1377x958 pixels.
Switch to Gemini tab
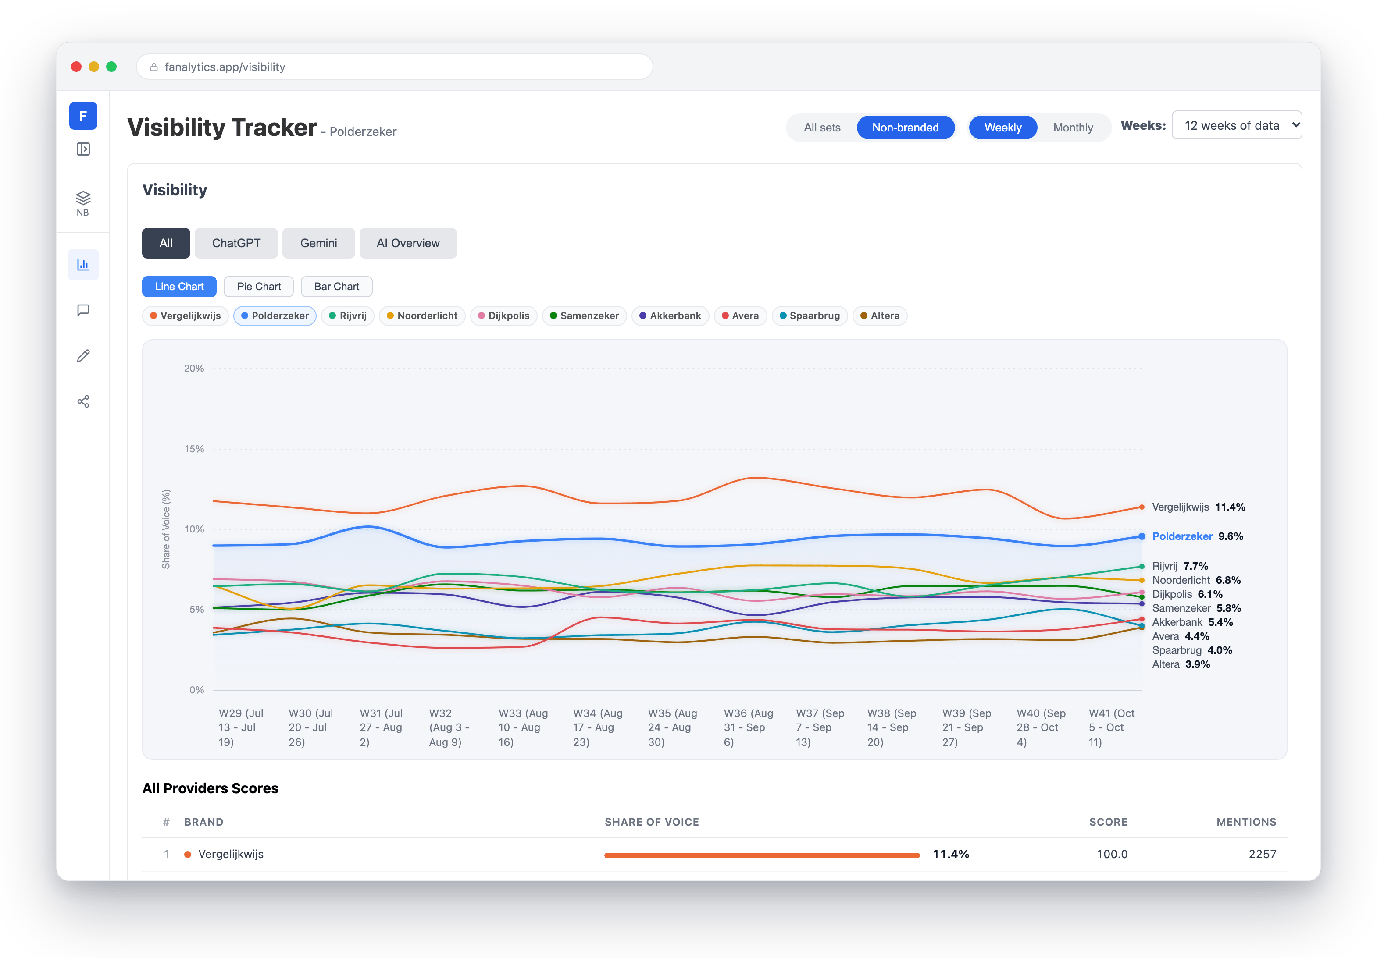click(318, 243)
